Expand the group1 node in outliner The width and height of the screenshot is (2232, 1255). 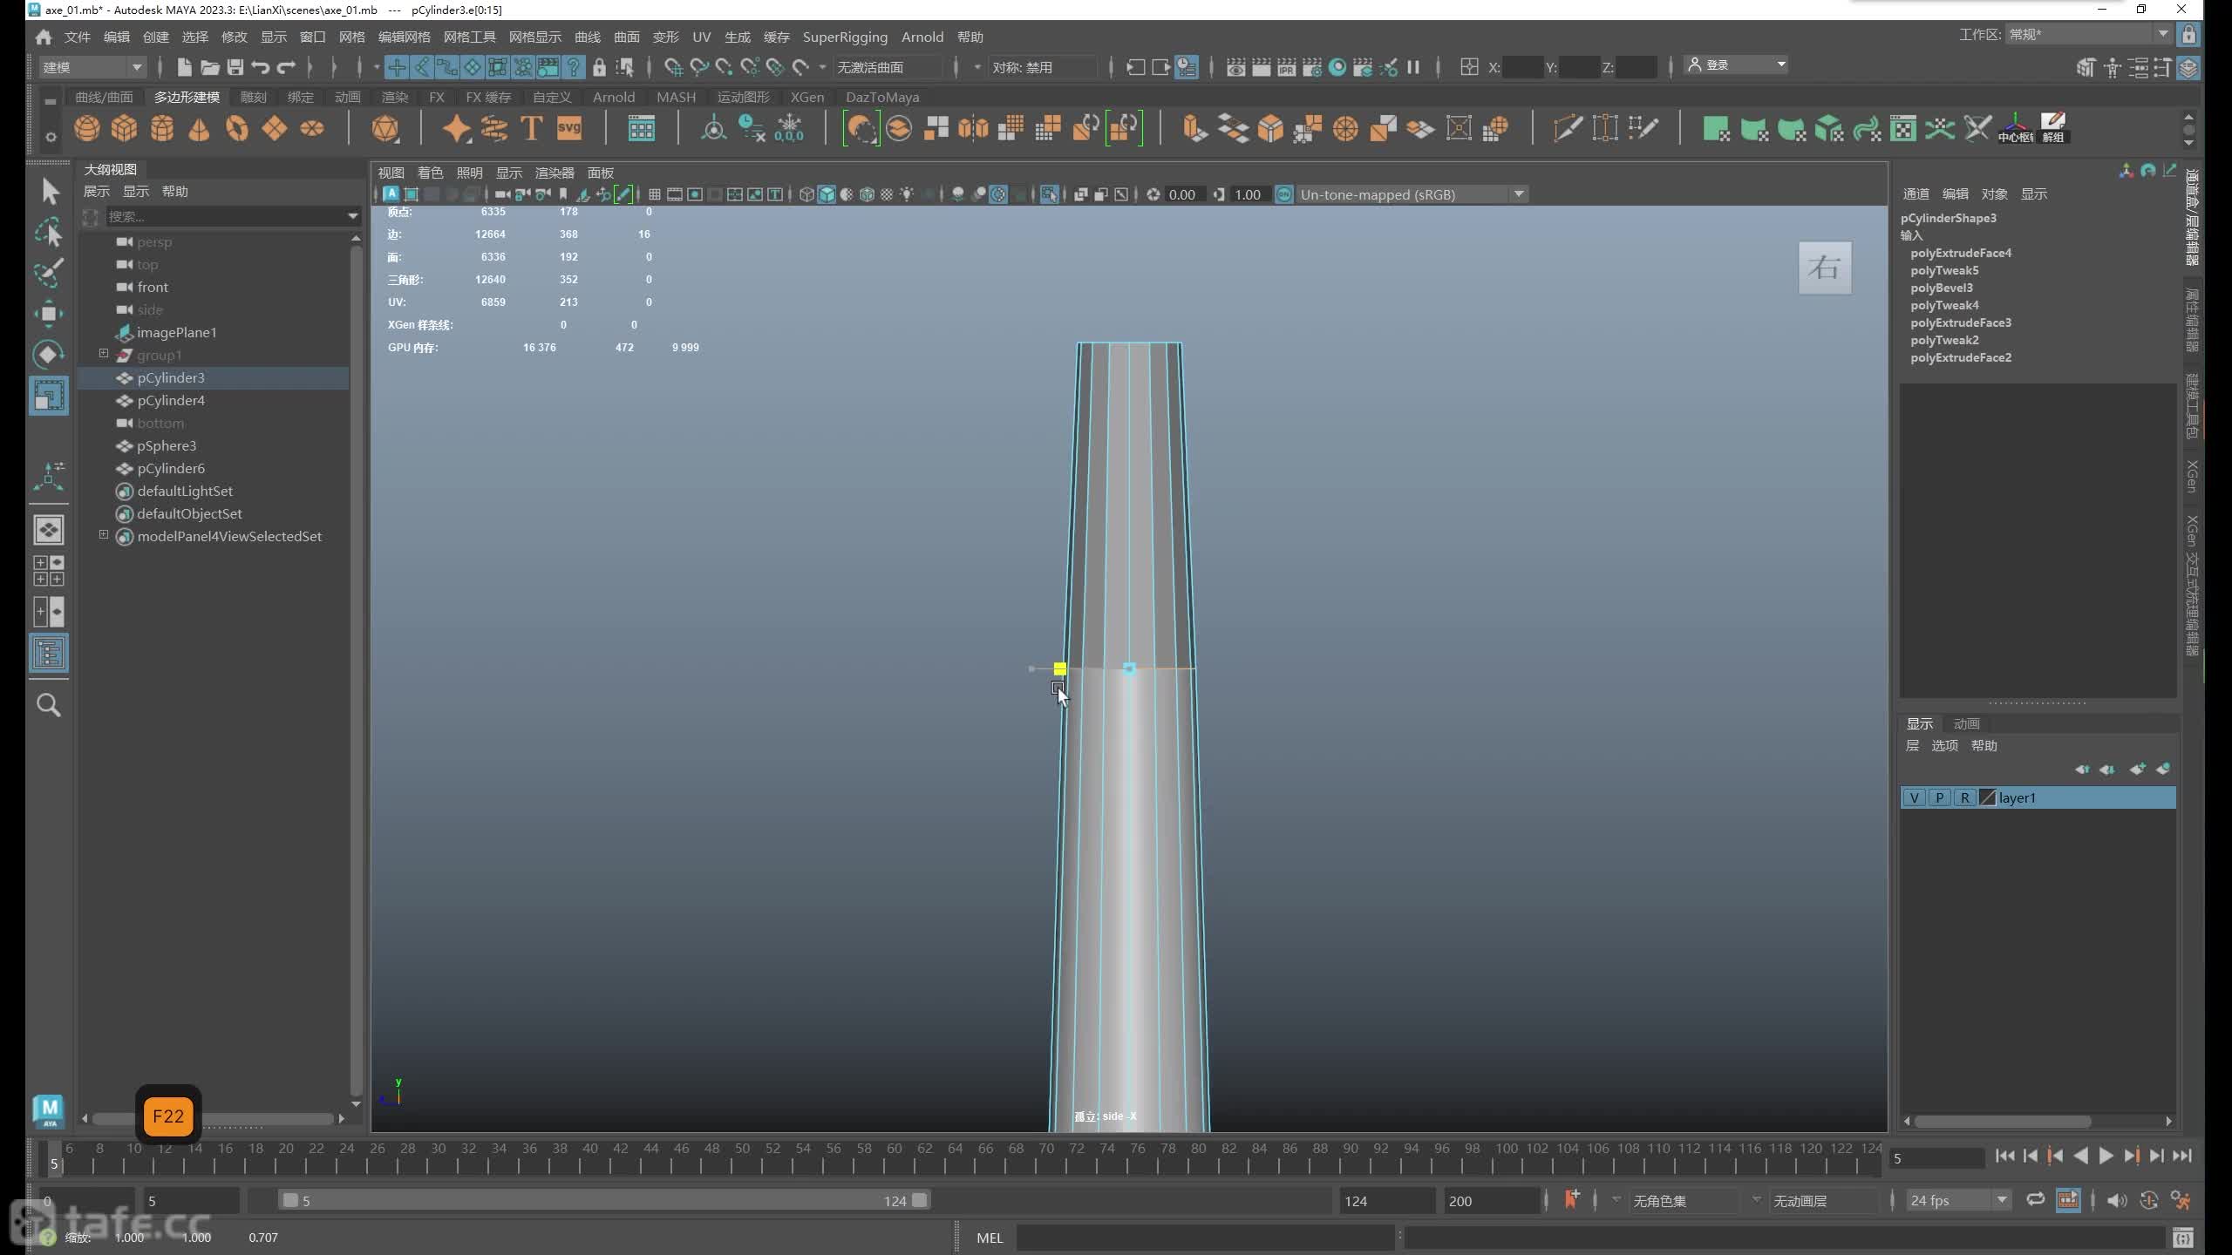tap(104, 353)
